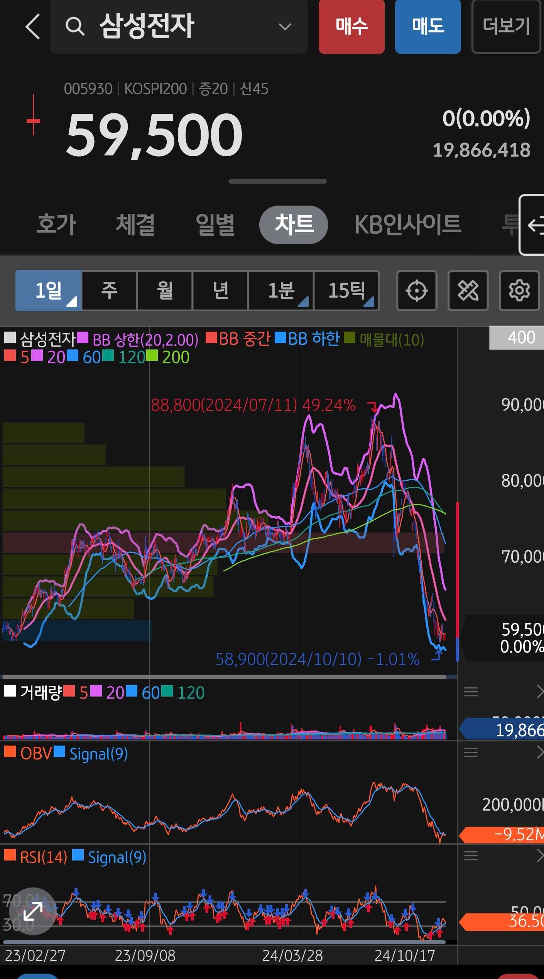Switch to the 체결 tab
Viewport: 544px width, 979px height.
(x=135, y=224)
